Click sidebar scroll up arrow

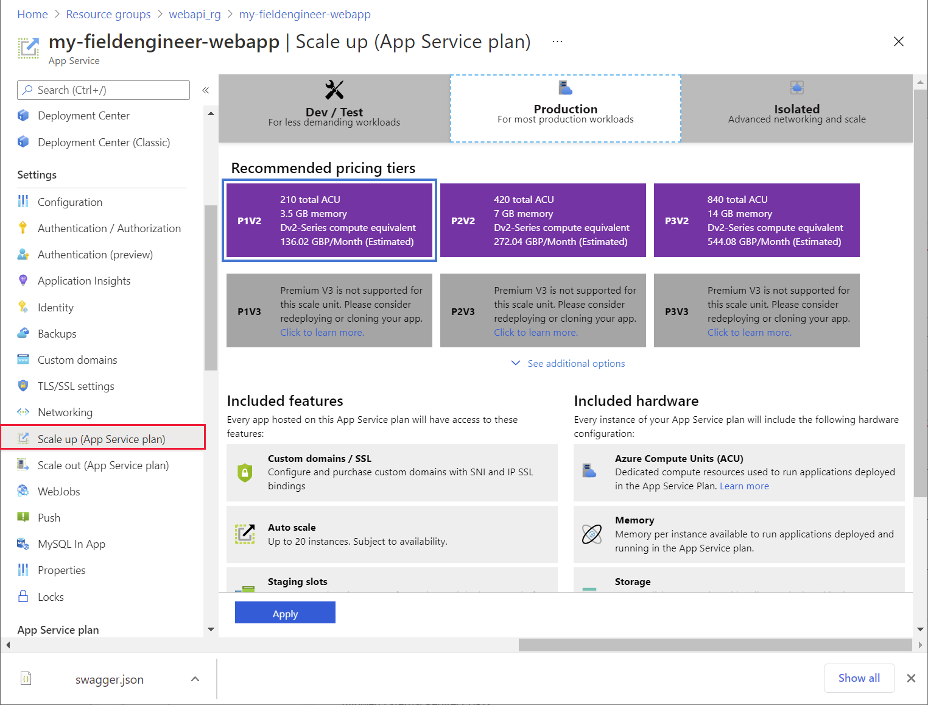(x=211, y=114)
